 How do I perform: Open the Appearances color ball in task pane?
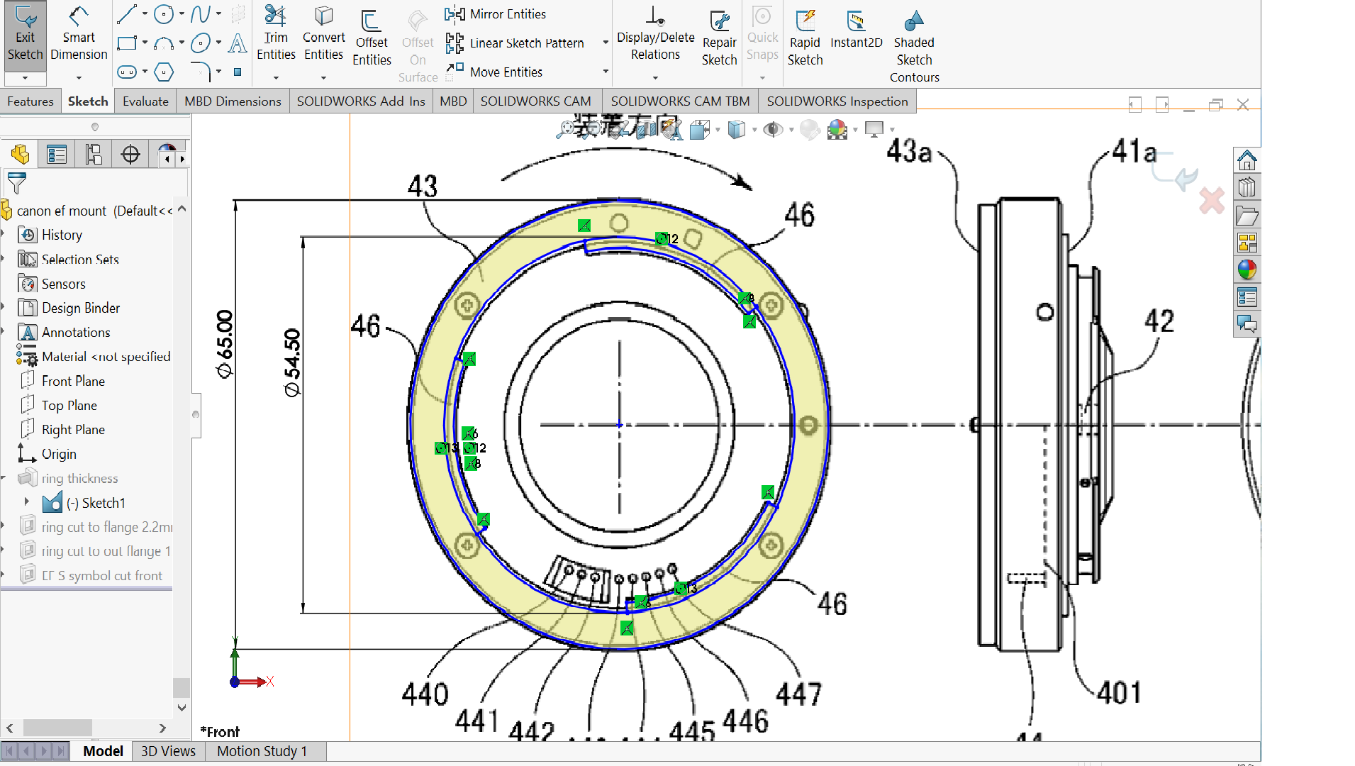[1247, 270]
